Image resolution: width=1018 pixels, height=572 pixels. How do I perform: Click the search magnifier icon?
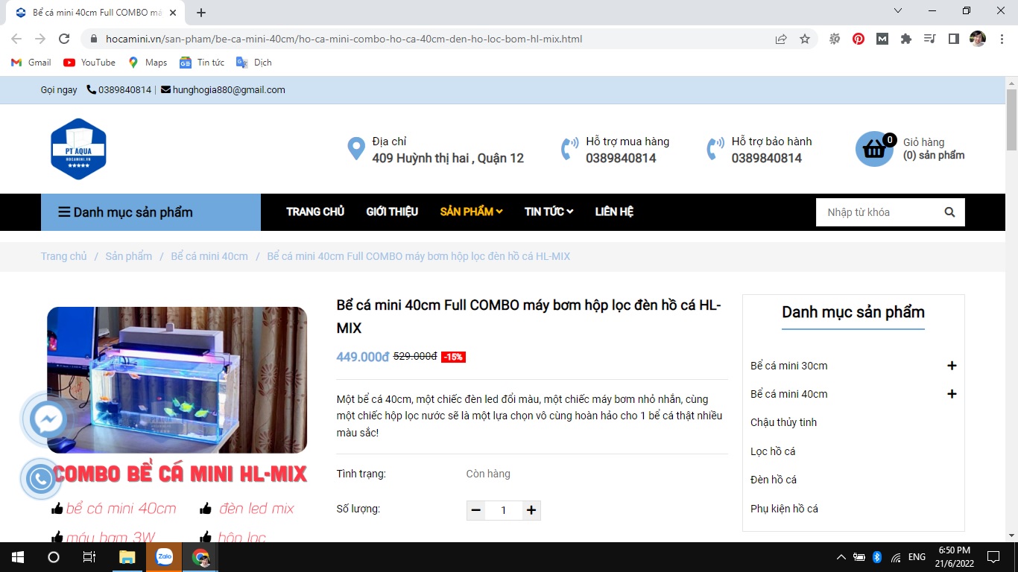(949, 212)
